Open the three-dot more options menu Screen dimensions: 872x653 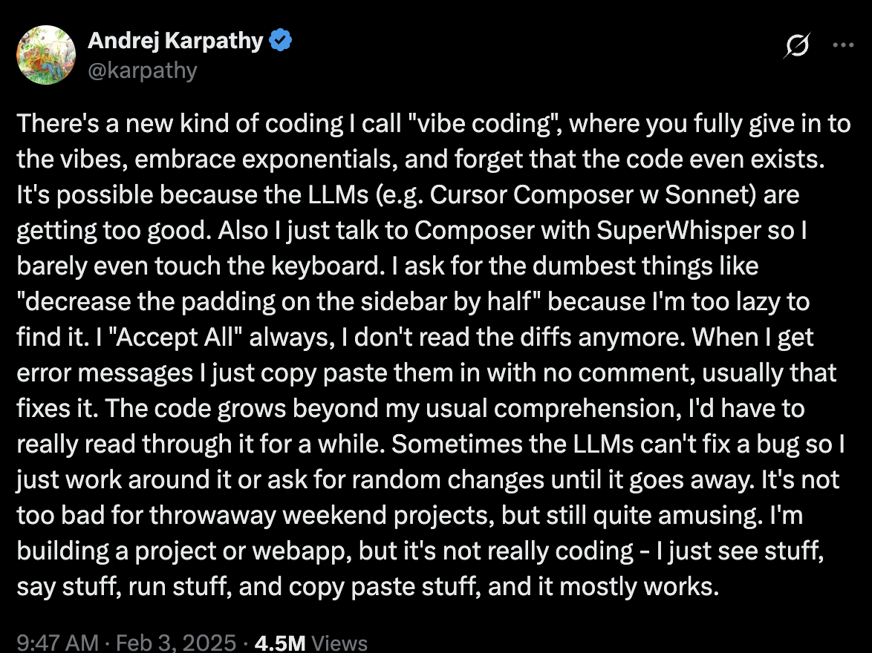pyautogui.click(x=843, y=45)
